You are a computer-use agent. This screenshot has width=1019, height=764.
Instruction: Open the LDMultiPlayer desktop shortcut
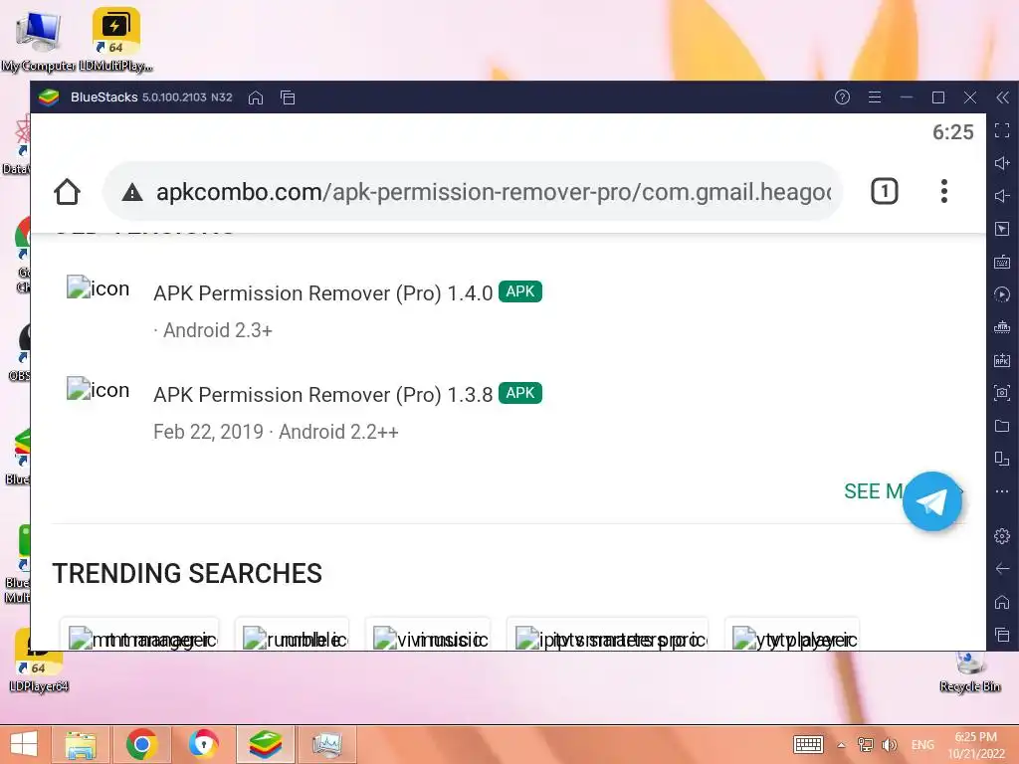tap(115, 39)
